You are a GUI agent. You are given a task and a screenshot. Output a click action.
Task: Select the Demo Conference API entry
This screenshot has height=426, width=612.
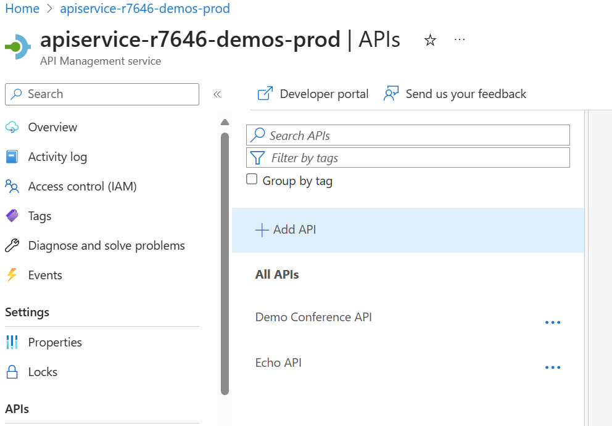[x=313, y=317]
